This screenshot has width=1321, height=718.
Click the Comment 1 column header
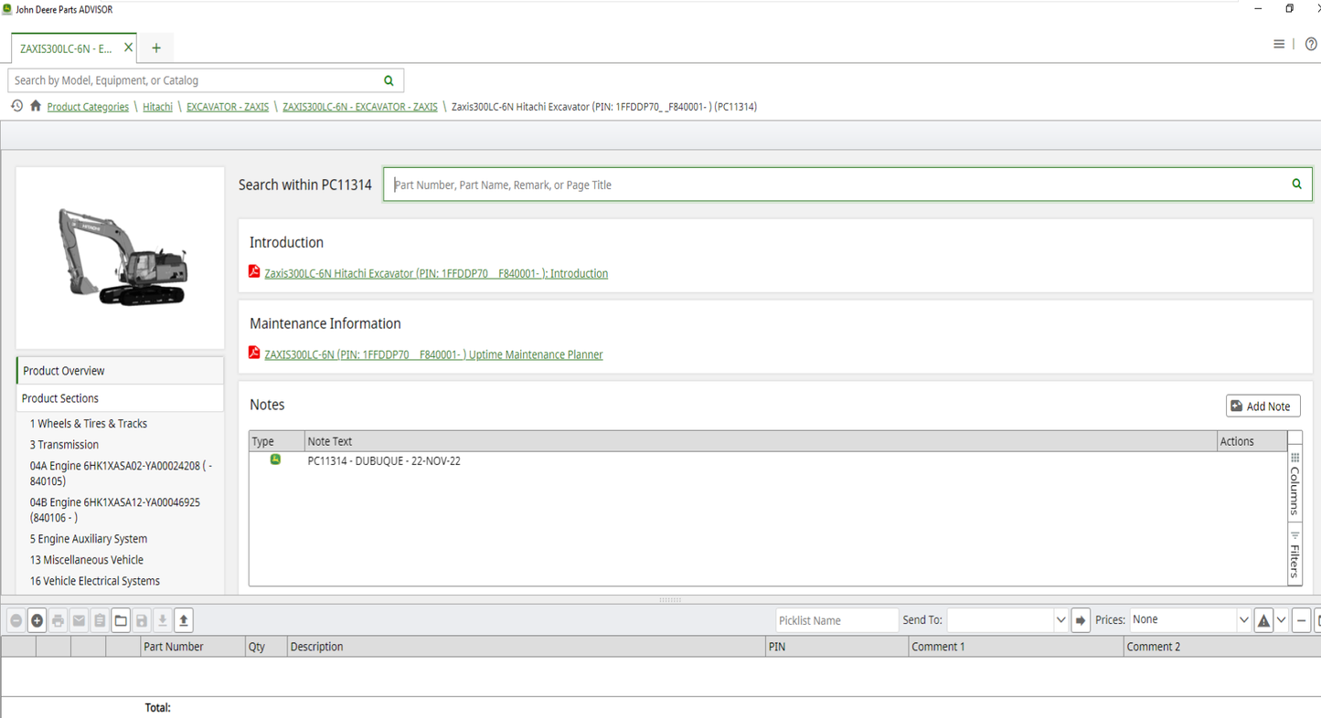click(1016, 647)
